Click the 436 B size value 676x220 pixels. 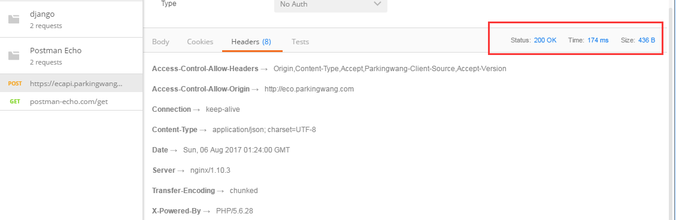[647, 40]
